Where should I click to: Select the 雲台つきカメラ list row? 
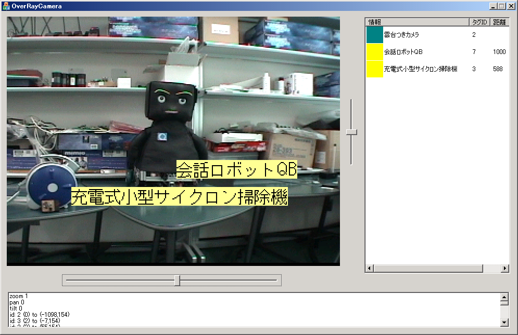coord(437,35)
